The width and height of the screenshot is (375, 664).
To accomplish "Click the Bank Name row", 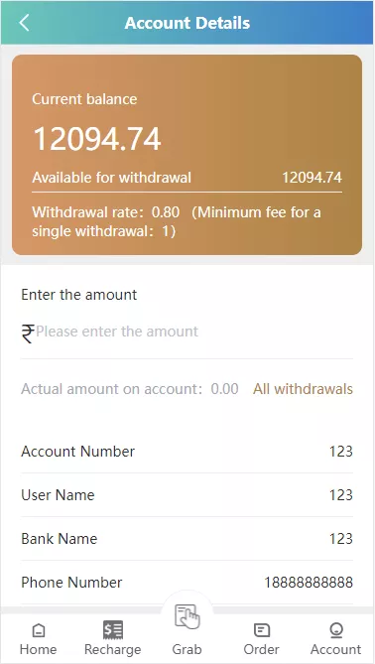I will (187, 539).
